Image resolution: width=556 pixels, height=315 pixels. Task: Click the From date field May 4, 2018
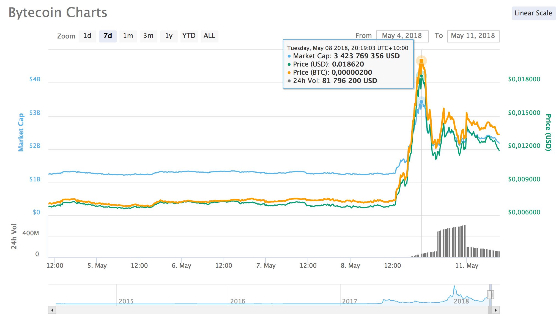tap(402, 36)
